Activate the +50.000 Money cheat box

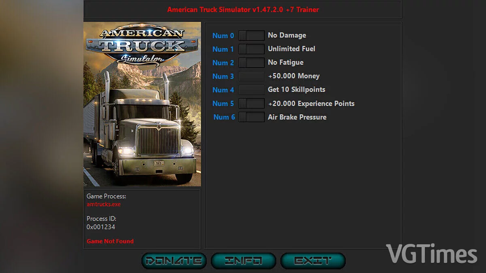(252, 76)
